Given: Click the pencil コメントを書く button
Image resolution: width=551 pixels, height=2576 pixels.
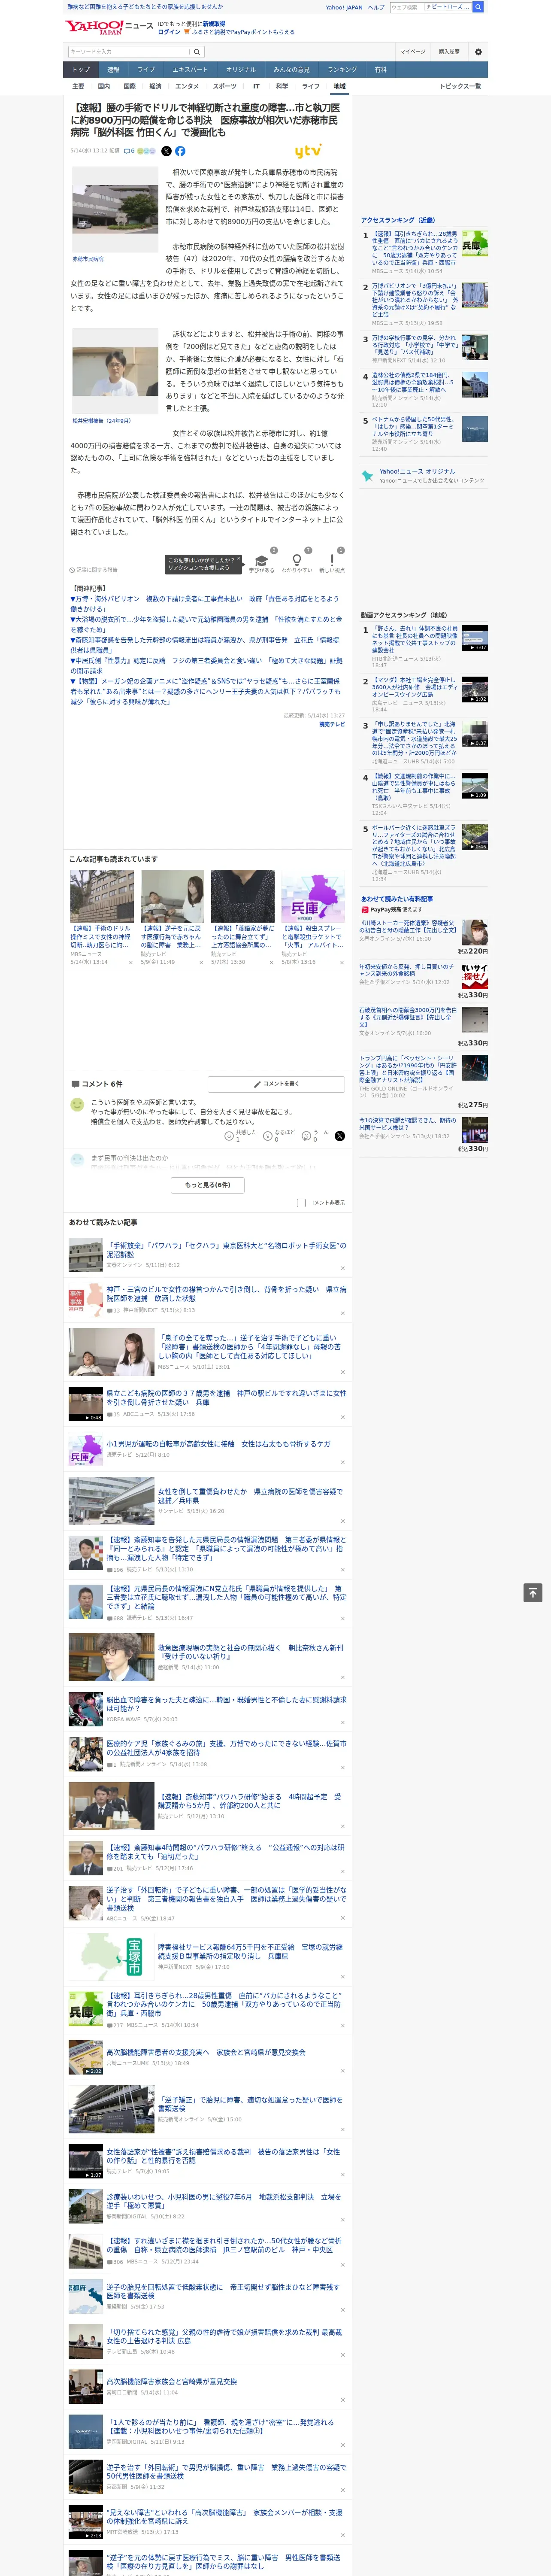Looking at the screenshot, I should (276, 1083).
